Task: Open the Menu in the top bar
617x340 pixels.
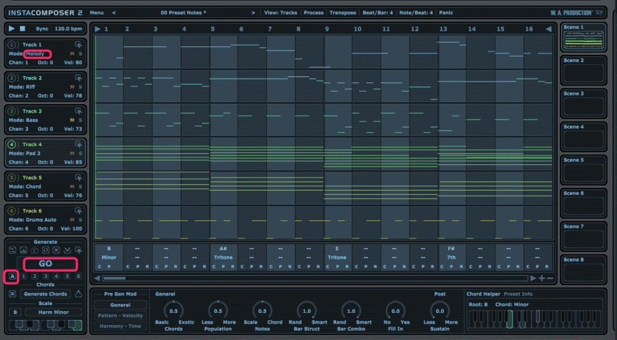Action: [97, 13]
